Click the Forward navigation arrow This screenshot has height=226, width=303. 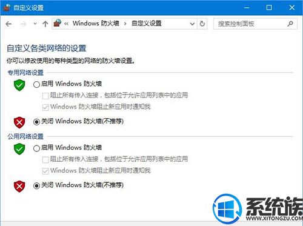point(23,24)
